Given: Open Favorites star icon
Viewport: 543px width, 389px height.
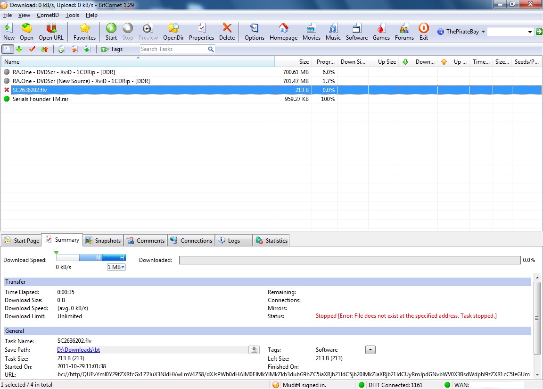Looking at the screenshot, I should 84,28.
